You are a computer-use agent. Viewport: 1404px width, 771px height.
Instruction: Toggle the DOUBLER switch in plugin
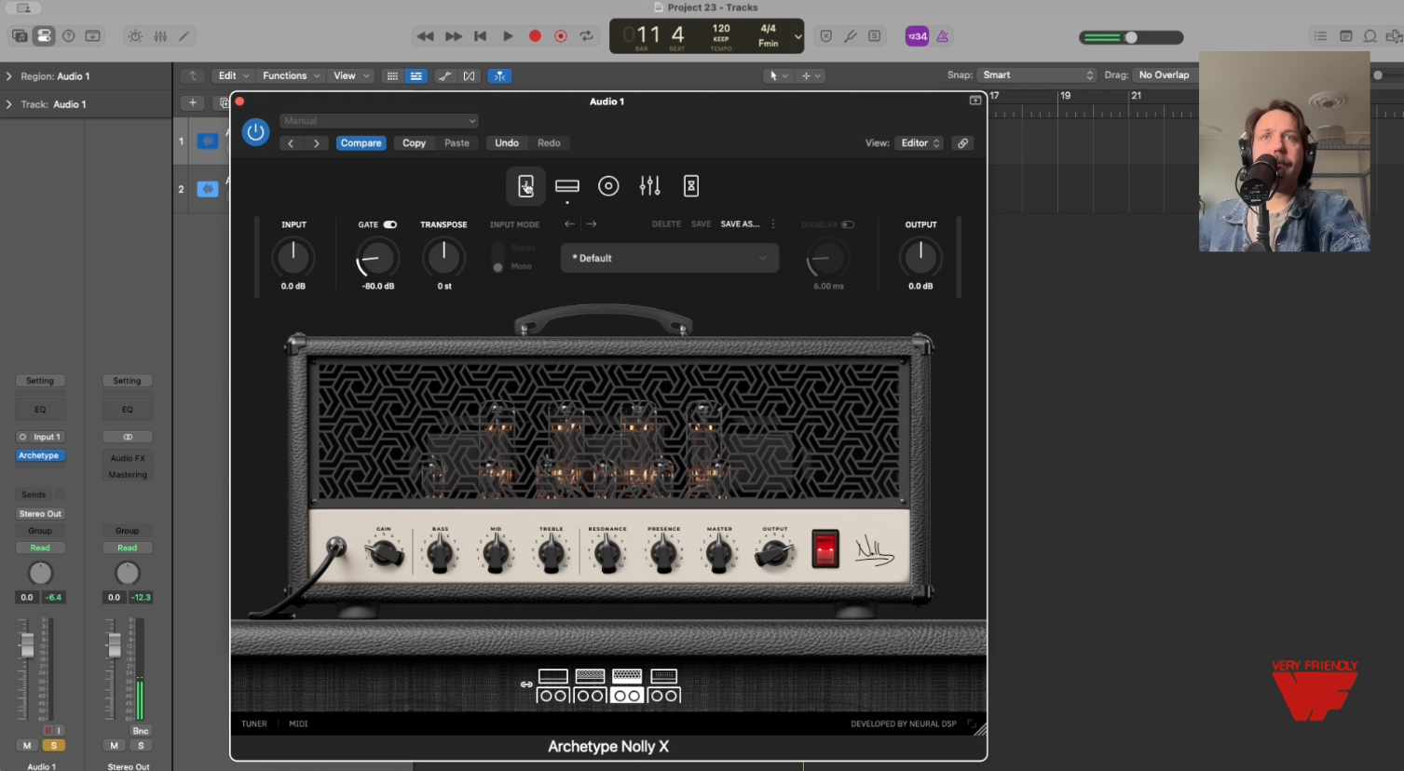click(848, 224)
